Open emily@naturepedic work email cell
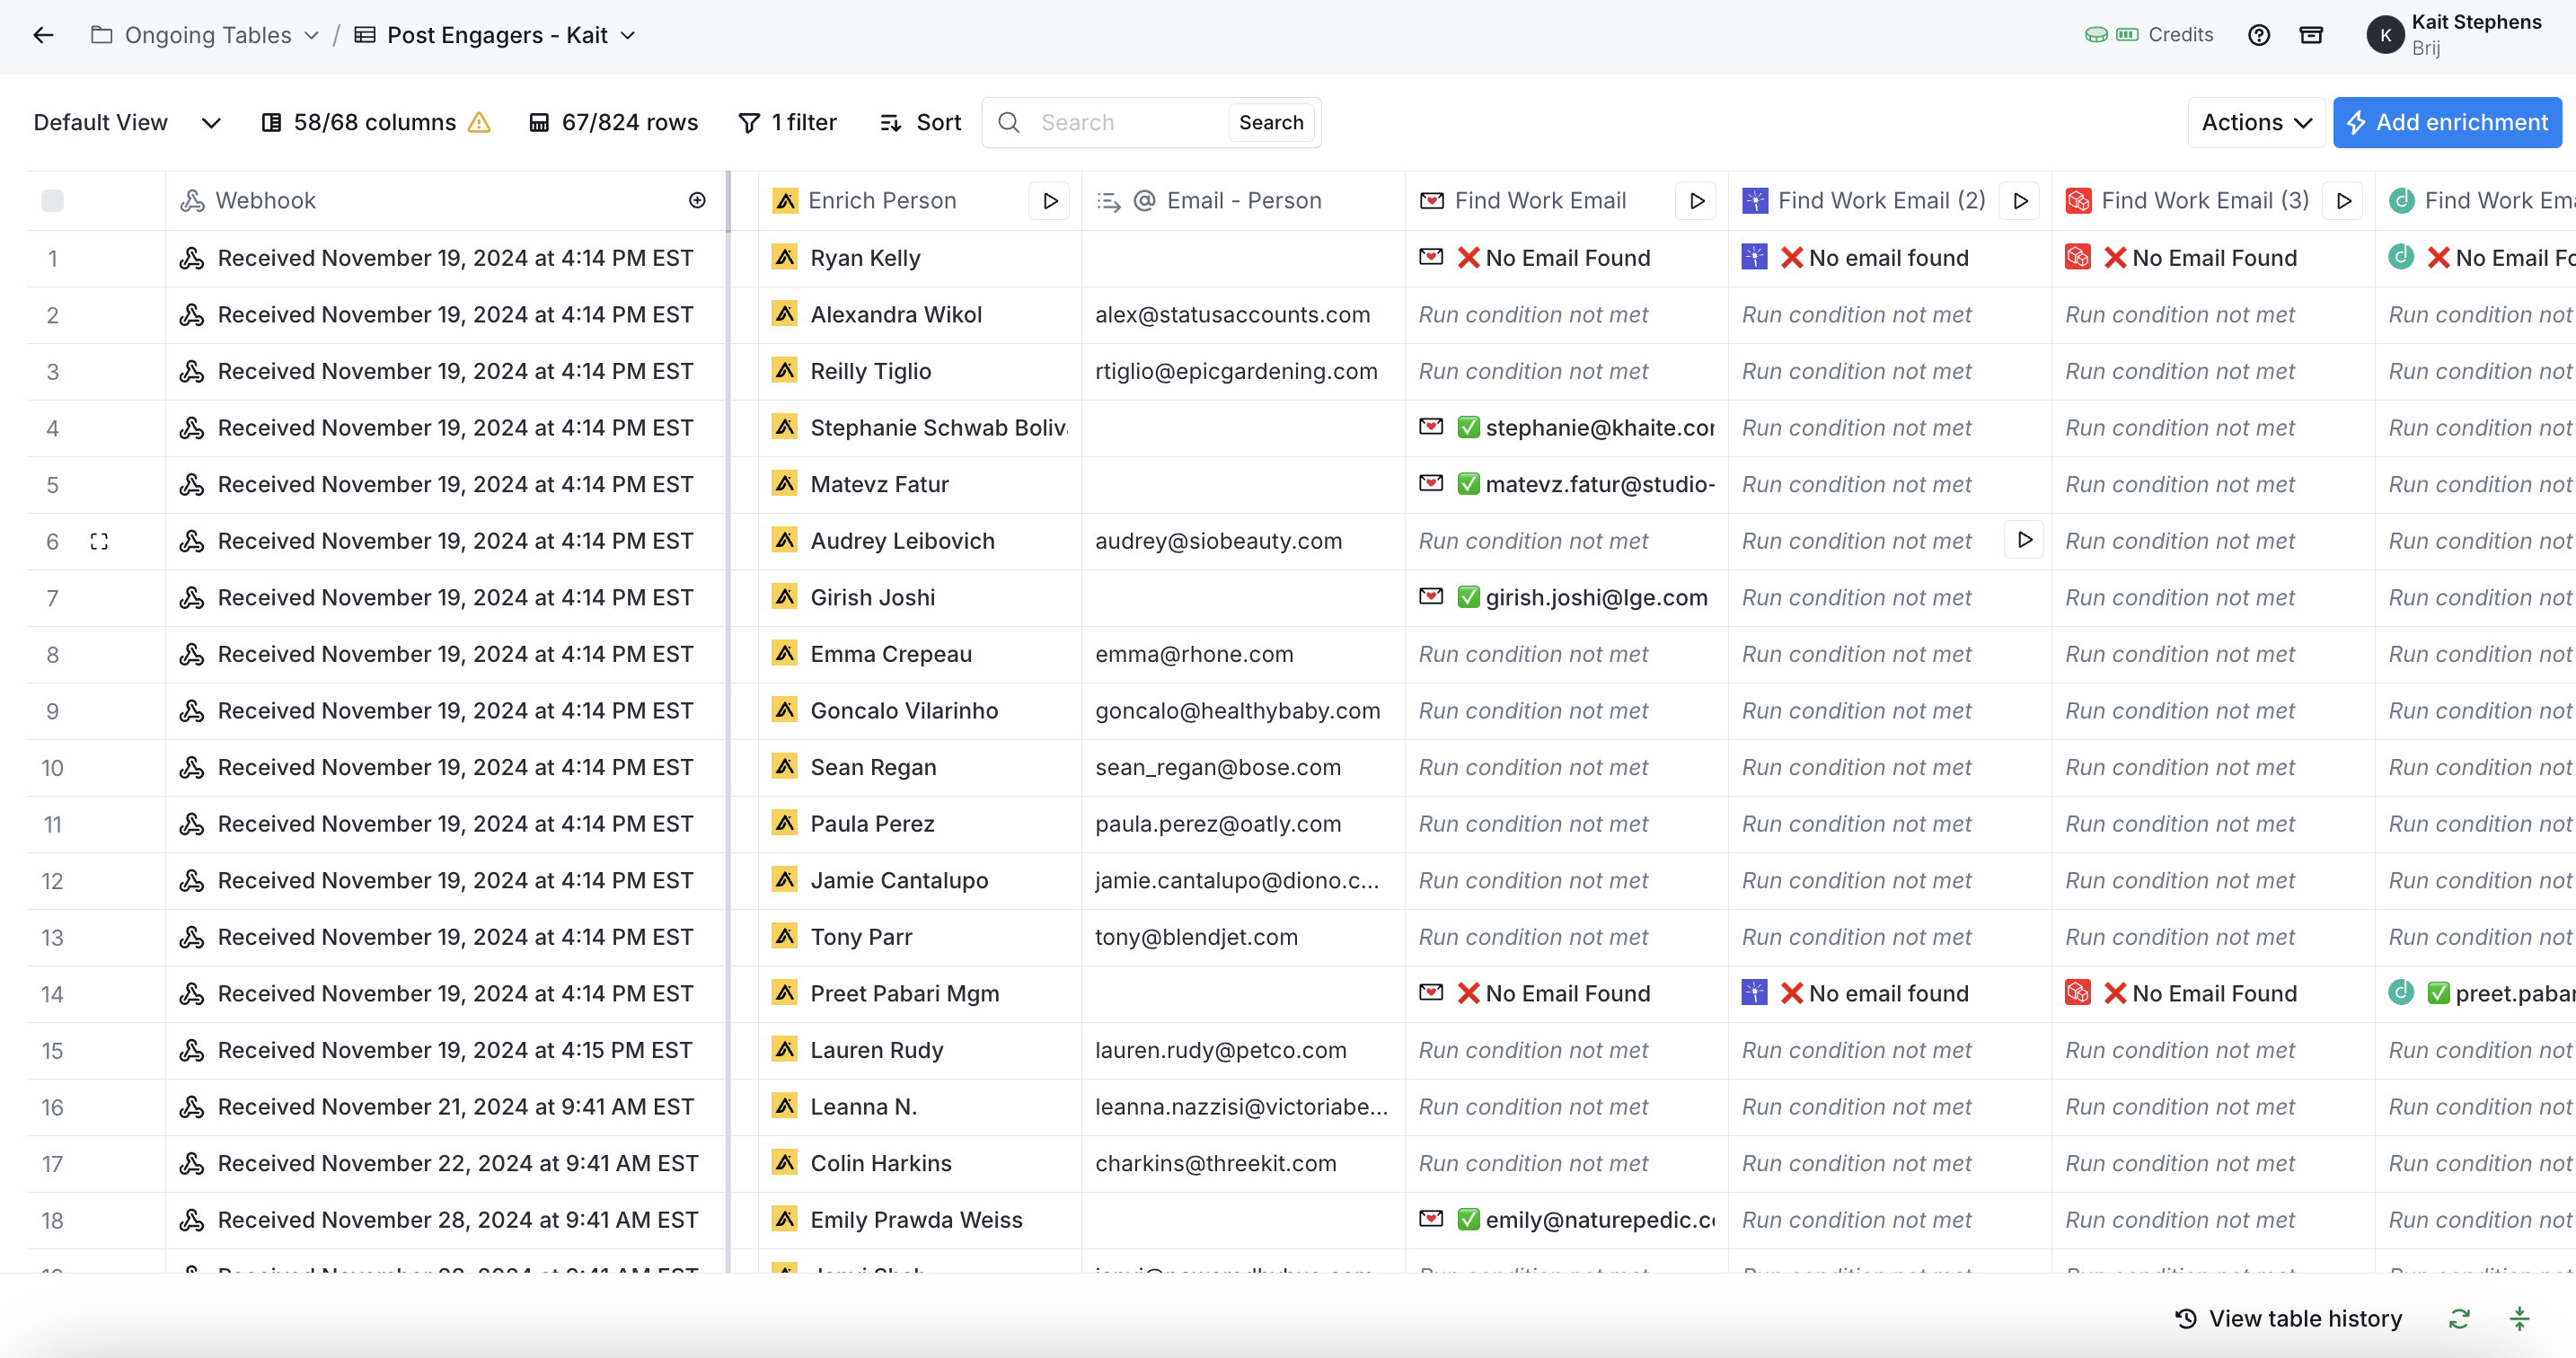The width and height of the screenshot is (2576, 1358). (x=1567, y=1220)
